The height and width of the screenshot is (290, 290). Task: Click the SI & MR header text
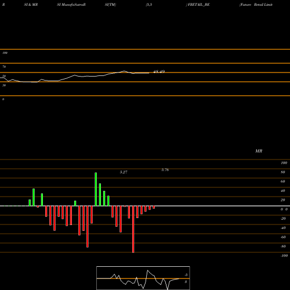coord(31,5)
